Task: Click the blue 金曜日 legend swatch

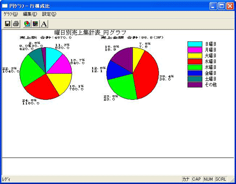Action: pyautogui.click(x=195, y=73)
